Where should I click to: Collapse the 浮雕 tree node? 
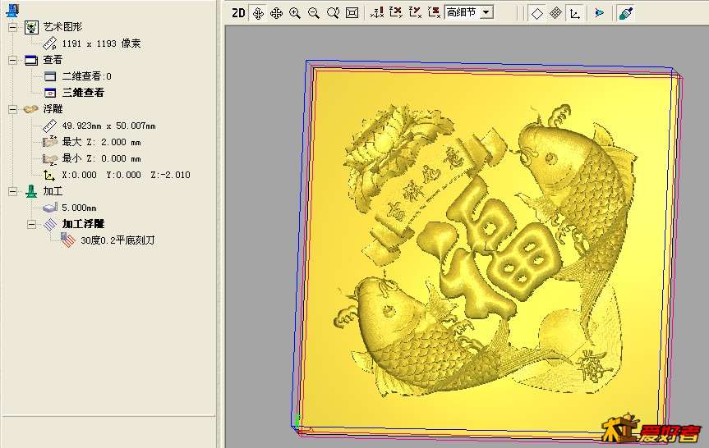pyautogui.click(x=12, y=109)
